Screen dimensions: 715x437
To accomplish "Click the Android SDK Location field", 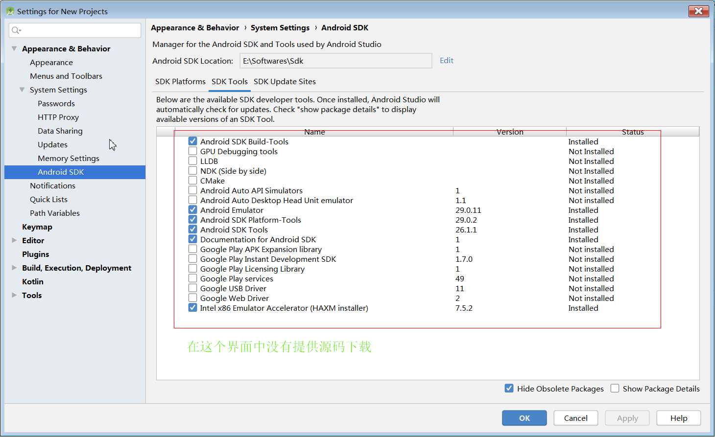I will coord(336,61).
